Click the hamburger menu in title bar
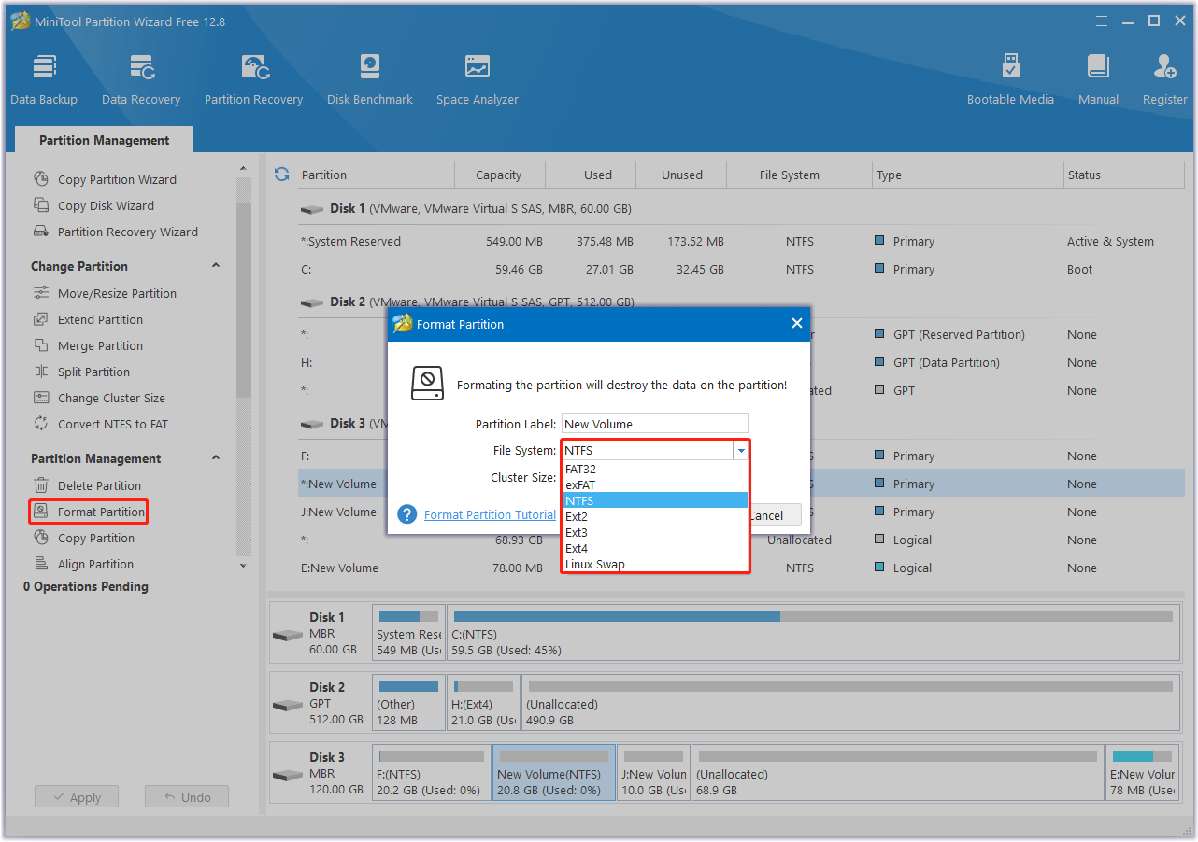 click(x=1102, y=21)
